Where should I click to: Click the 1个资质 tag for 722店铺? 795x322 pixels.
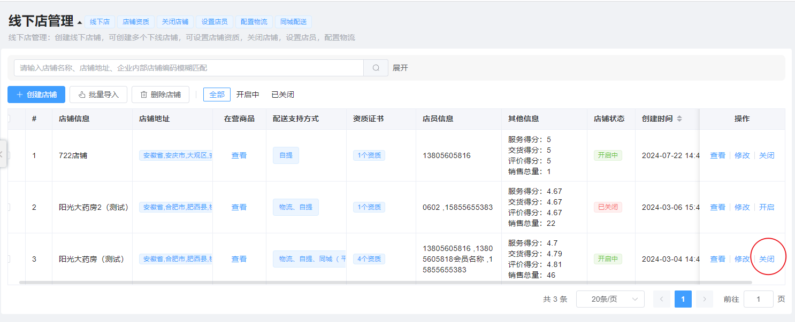tap(369, 155)
